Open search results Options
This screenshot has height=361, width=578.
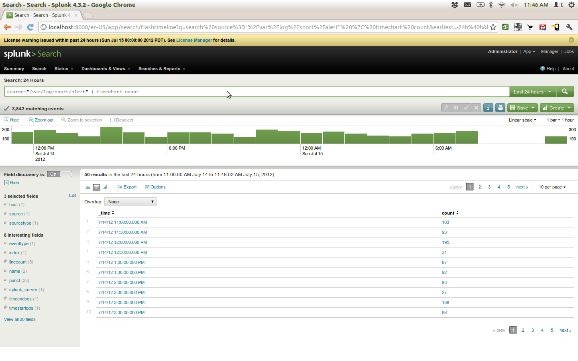pyautogui.click(x=155, y=187)
